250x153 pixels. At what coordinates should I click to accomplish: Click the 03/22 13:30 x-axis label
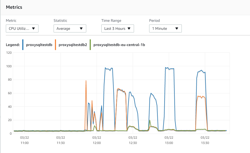(205, 140)
